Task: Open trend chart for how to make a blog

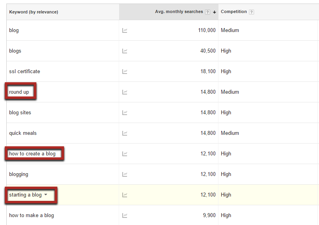Action: pos(125,216)
